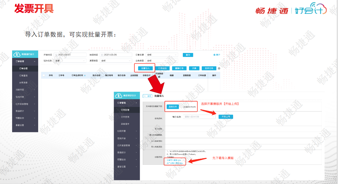Click the 订单号 column header
This screenshot has height=184, width=338.
click(x=61, y=75)
